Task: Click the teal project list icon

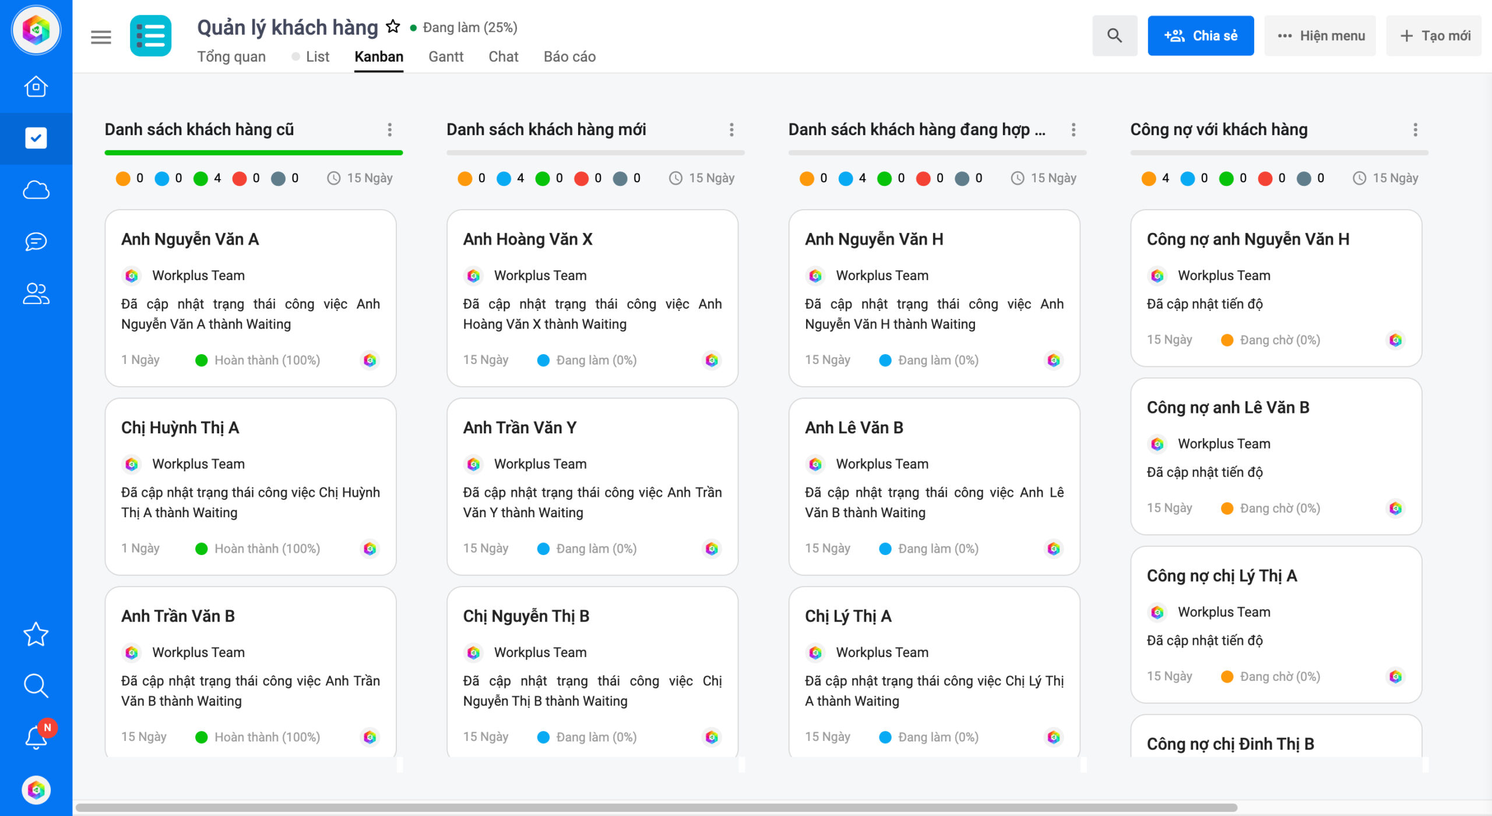Action: (x=151, y=36)
